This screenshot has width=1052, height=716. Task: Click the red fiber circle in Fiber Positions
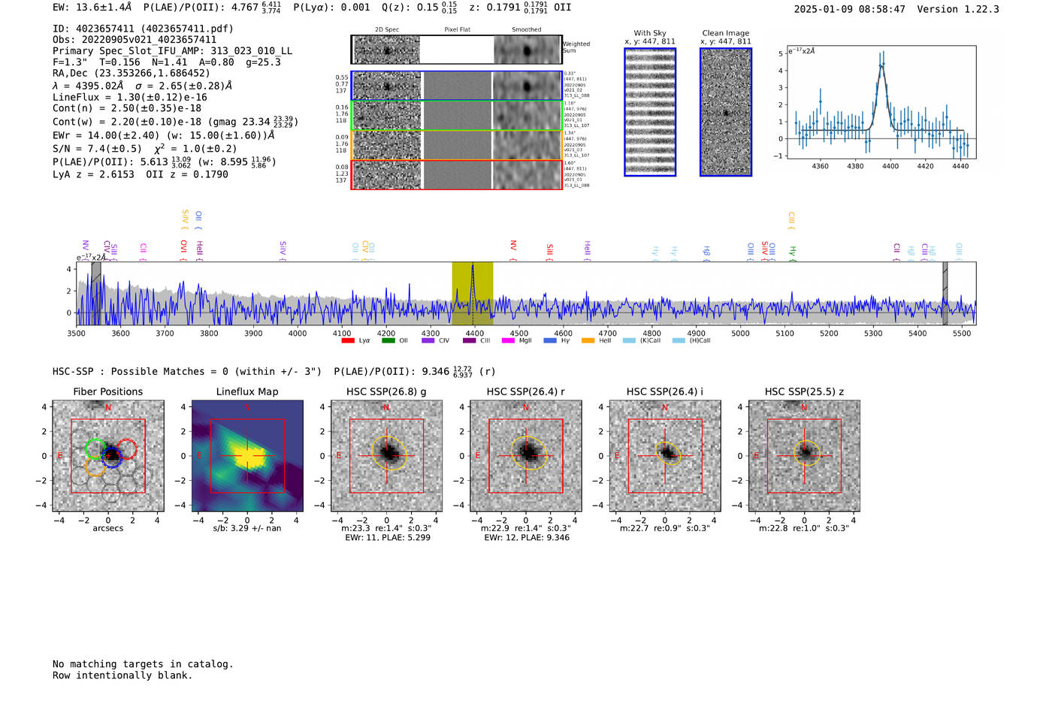pos(127,449)
